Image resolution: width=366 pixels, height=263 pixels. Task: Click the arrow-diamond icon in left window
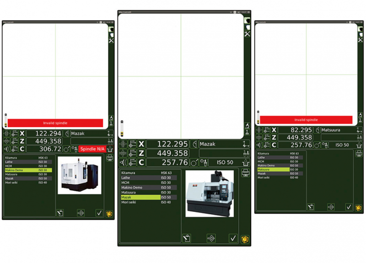click(81, 213)
